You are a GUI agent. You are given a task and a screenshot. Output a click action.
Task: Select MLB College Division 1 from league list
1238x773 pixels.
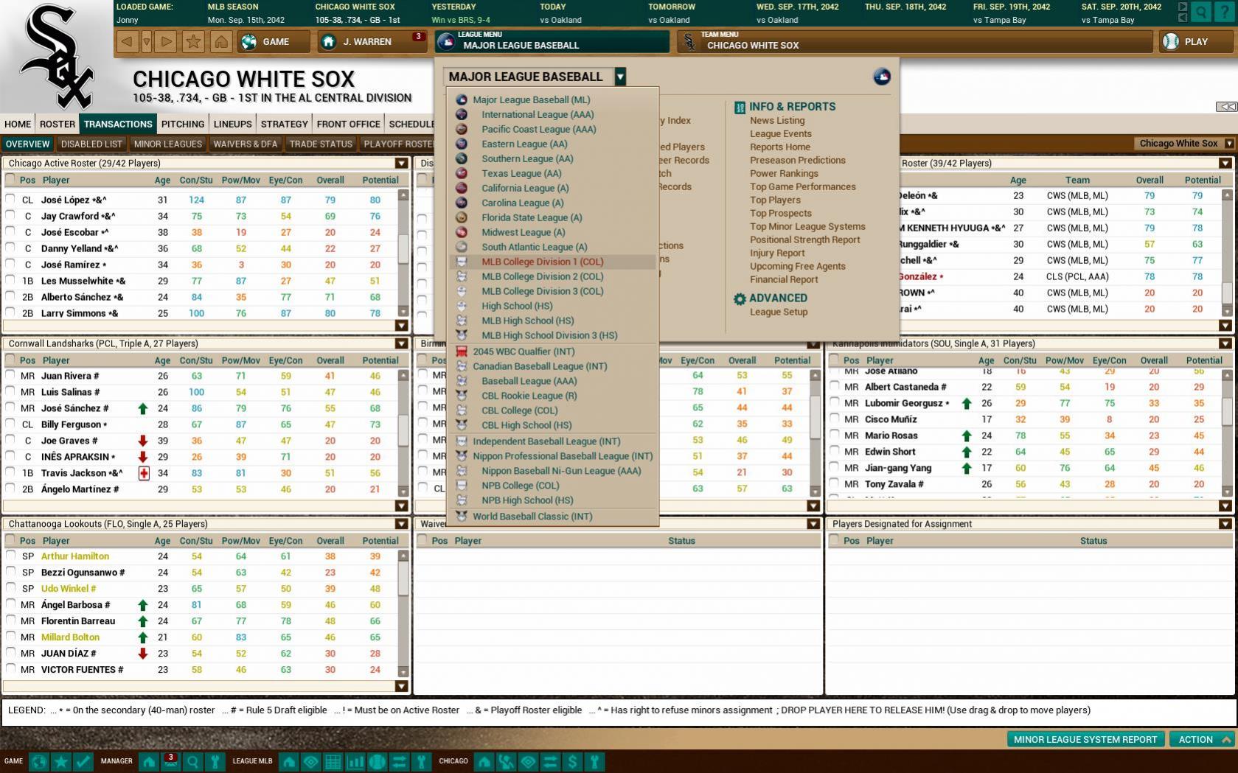[x=542, y=262]
